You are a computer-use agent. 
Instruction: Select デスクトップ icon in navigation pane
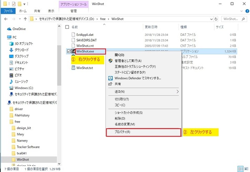pyautogui.click(x=11, y=56)
